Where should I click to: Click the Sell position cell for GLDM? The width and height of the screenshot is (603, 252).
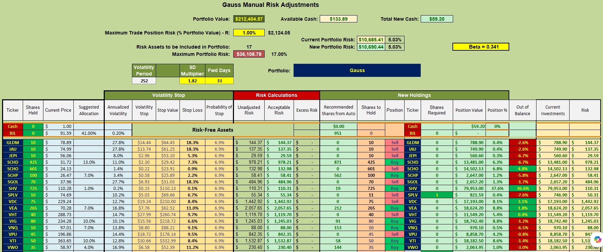tap(395, 142)
